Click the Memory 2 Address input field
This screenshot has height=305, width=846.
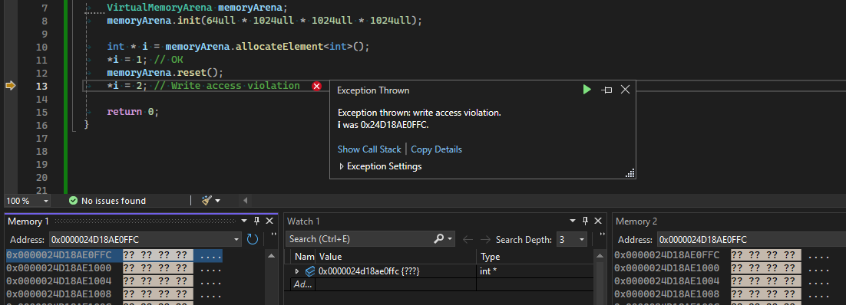click(751, 240)
